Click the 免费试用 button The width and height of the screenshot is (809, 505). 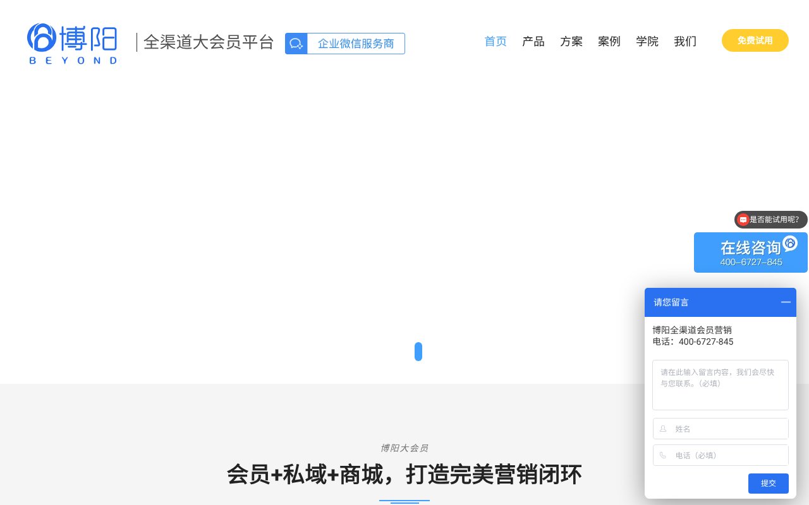755,40
